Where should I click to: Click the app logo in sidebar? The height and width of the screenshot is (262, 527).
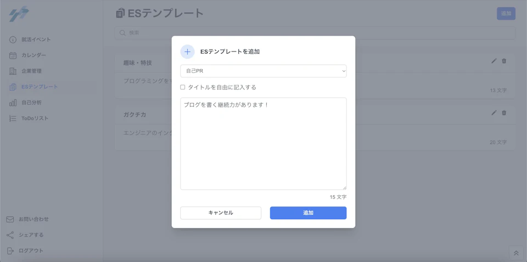(19, 14)
